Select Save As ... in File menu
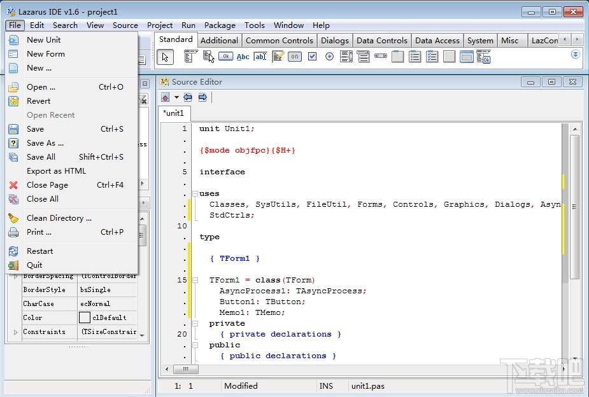 point(72,143)
